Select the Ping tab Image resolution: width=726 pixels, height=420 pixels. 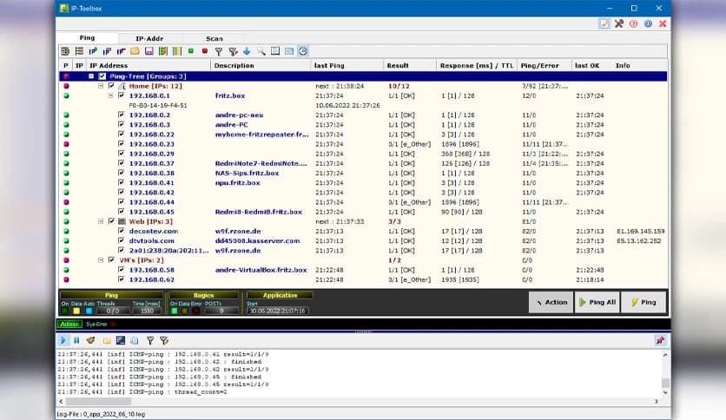pyautogui.click(x=87, y=38)
